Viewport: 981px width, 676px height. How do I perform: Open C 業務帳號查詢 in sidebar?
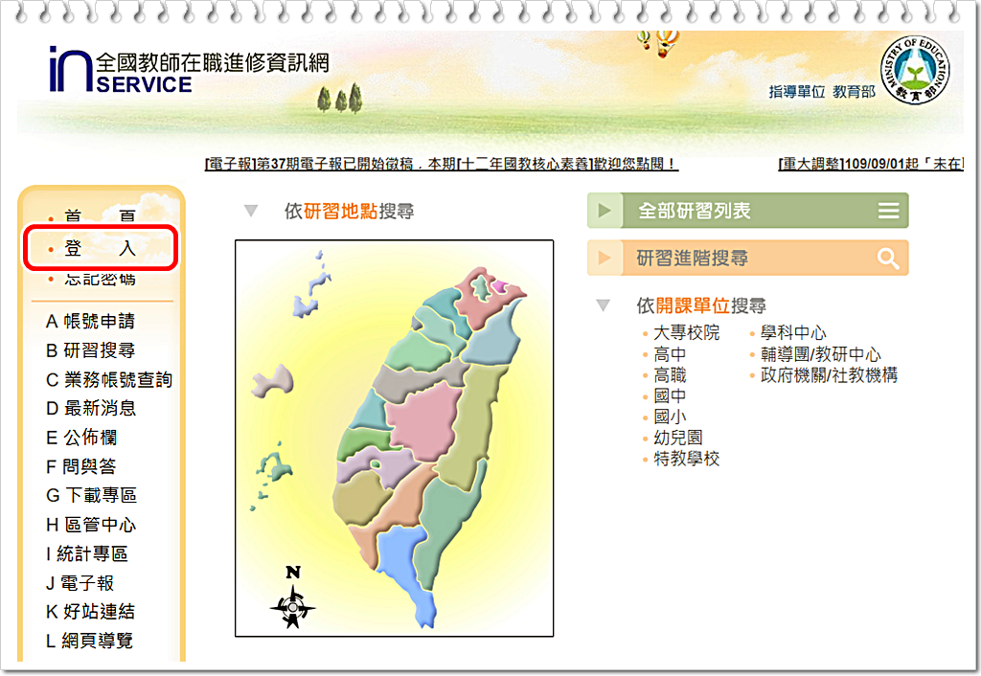(109, 379)
